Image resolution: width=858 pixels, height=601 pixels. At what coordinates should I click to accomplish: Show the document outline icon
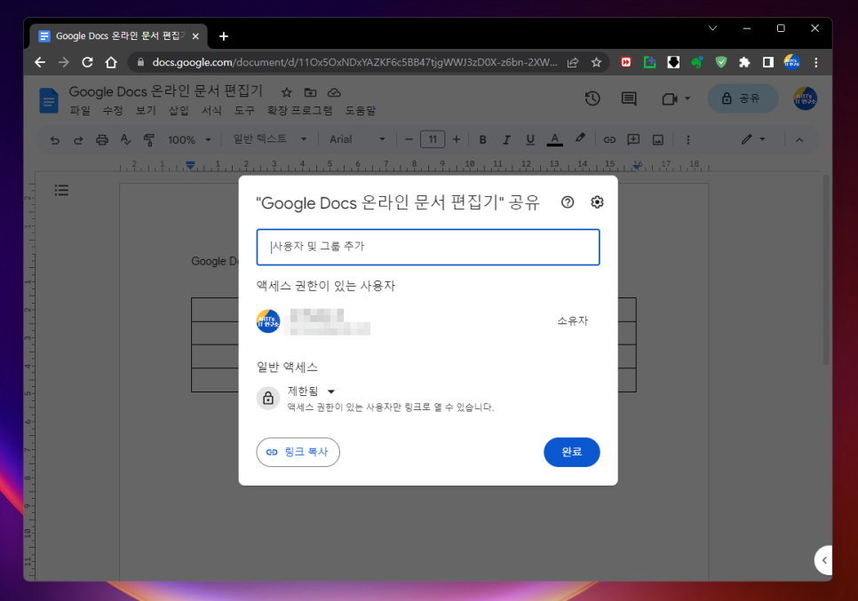click(61, 190)
